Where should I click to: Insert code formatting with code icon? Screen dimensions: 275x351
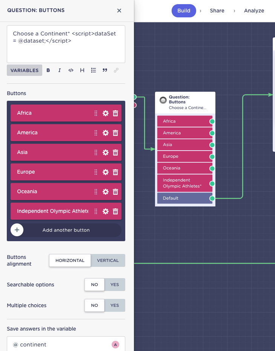pos(71,70)
